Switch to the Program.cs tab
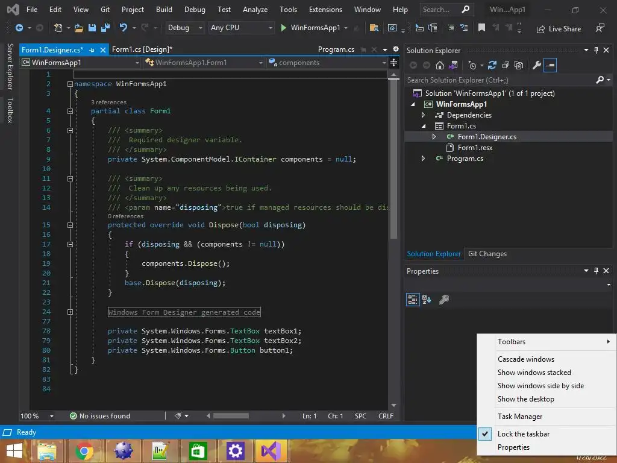 click(336, 49)
